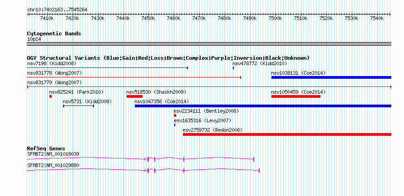This screenshot has height=196, width=404.
Task: Select the nsv1050459 red loss bar
Action: tap(296, 96)
